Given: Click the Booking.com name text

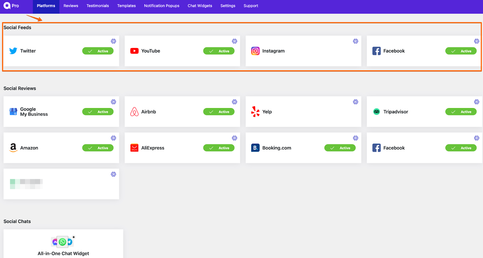Looking at the screenshot, I should point(277,148).
